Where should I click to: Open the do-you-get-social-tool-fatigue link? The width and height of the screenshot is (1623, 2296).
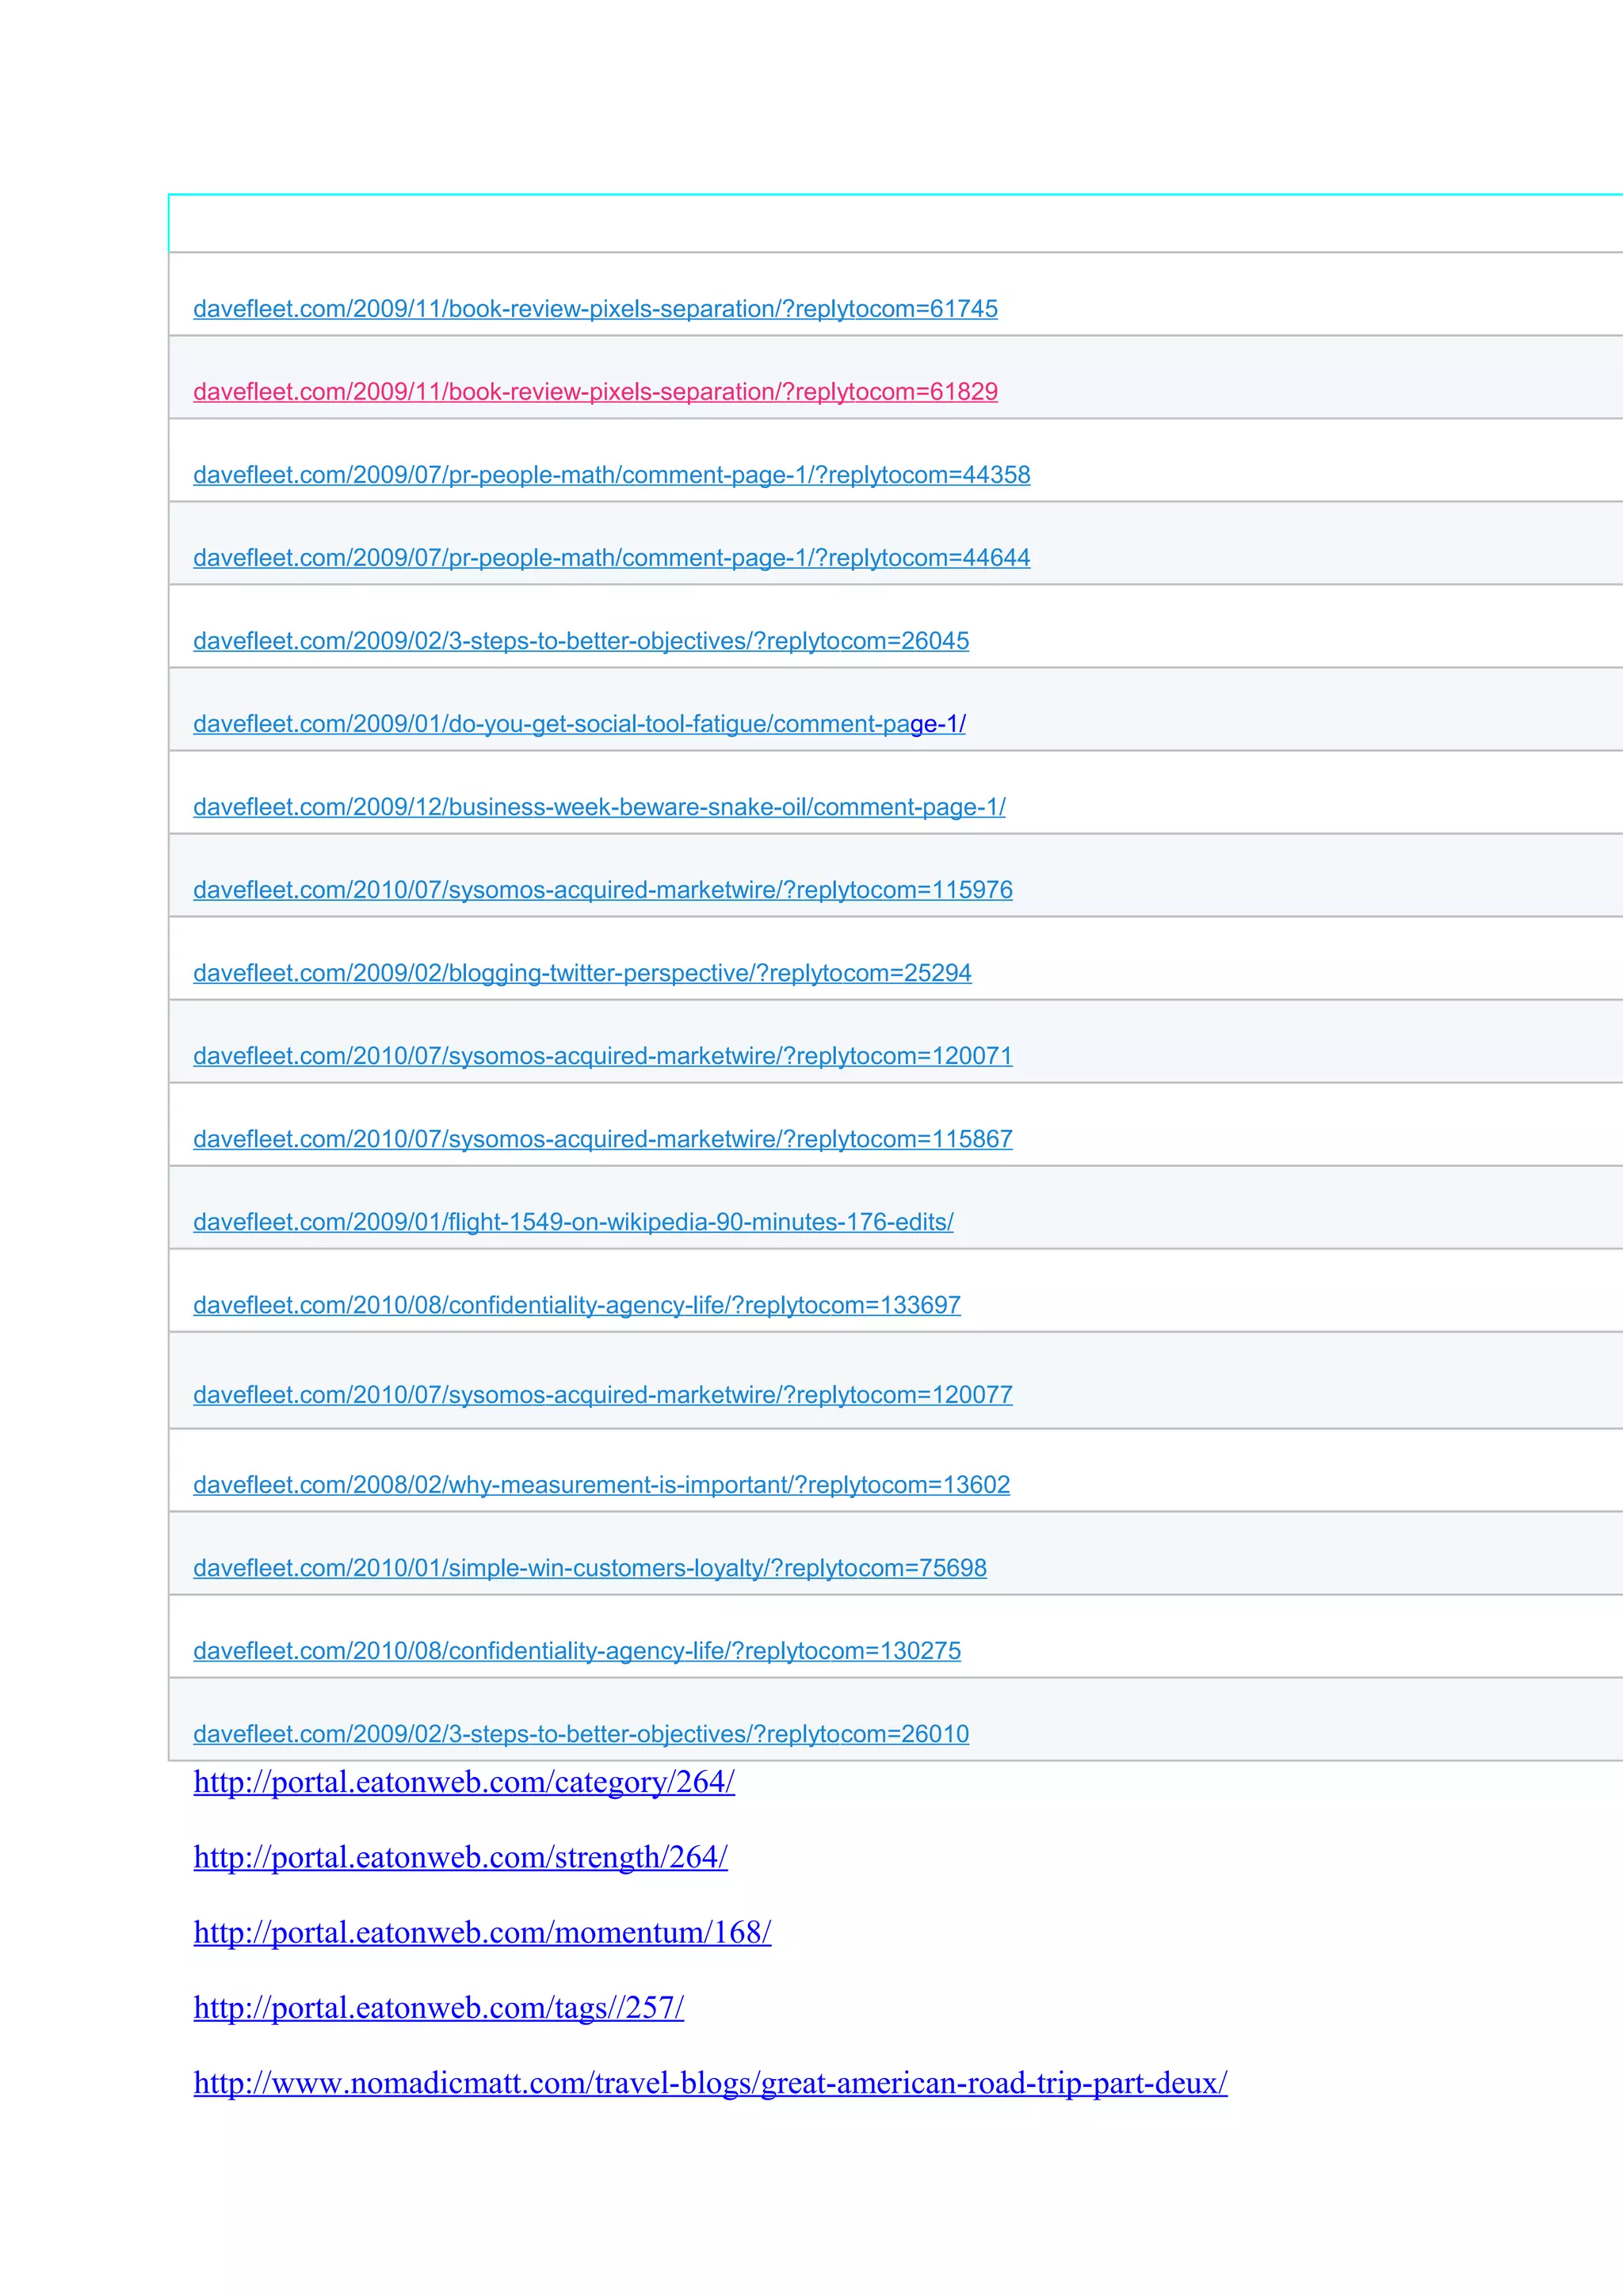point(579,724)
